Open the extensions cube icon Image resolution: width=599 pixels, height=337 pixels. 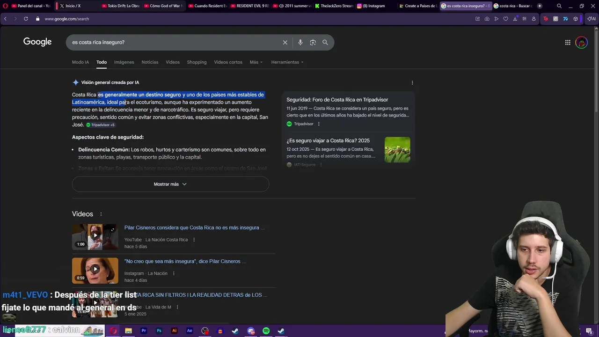pyautogui.click(x=576, y=19)
